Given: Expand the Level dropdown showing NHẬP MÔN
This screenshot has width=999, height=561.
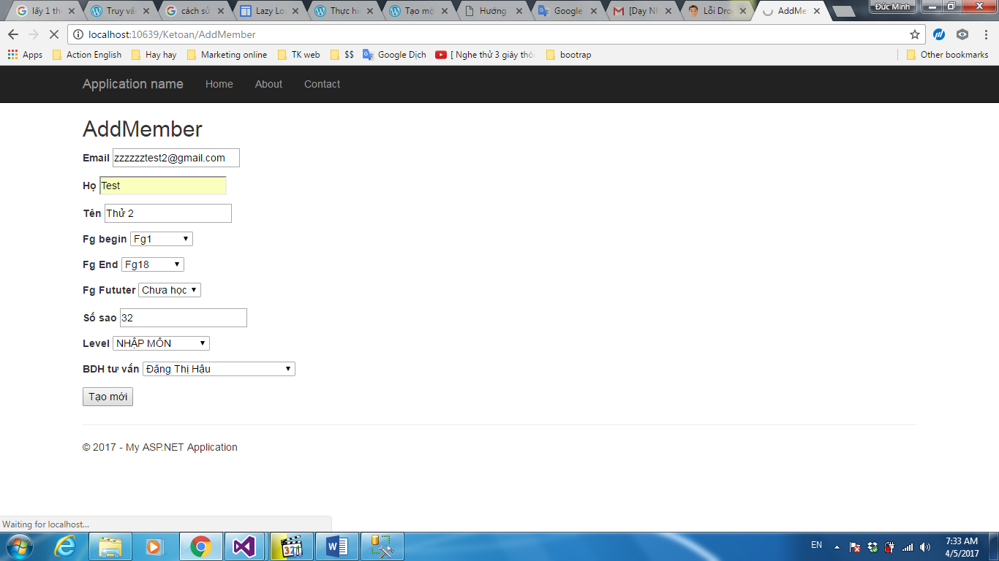Looking at the screenshot, I should click(161, 343).
